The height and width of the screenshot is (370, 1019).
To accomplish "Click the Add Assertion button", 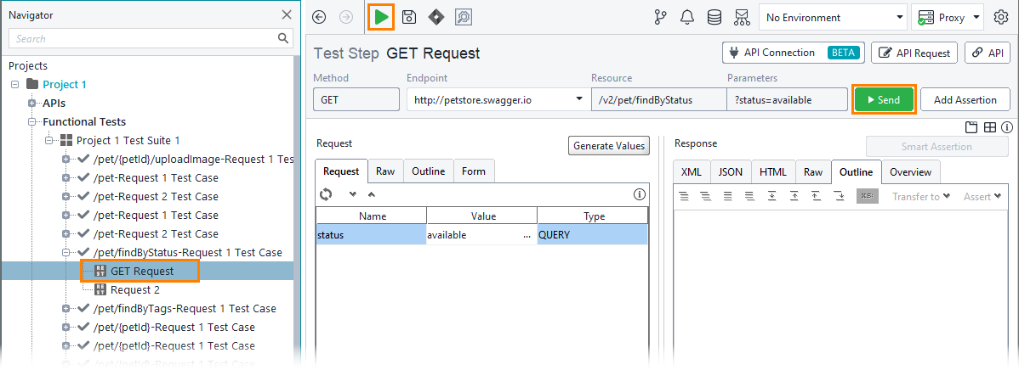I will click(x=965, y=100).
